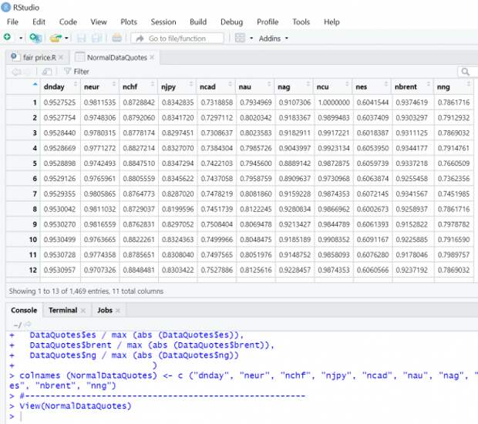
Task: Open the New File dropdown arrow
Action: (x=21, y=39)
